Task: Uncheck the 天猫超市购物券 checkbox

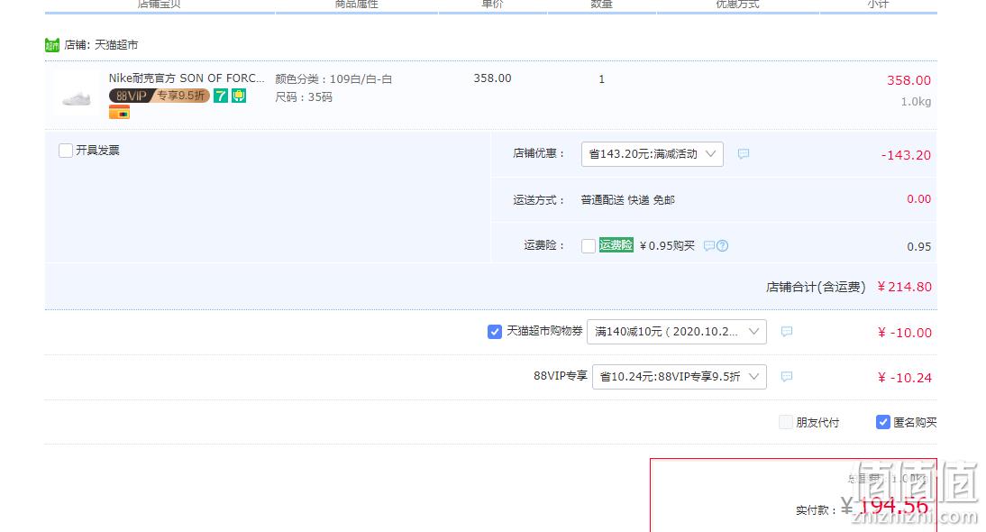Action: 494,332
